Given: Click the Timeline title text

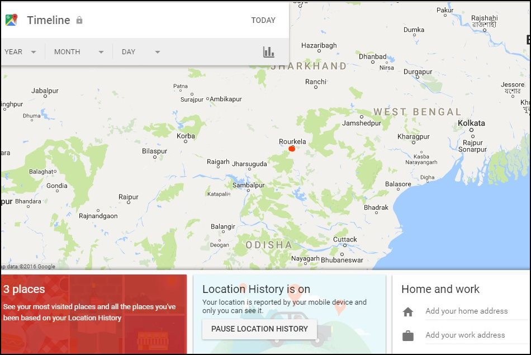Looking at the screenshot, I should point(49,20).
